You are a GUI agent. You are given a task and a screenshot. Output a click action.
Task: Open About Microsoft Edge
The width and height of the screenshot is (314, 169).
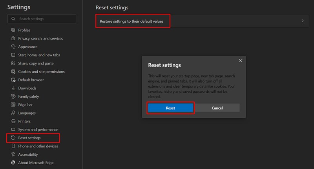tap(36, 163)
